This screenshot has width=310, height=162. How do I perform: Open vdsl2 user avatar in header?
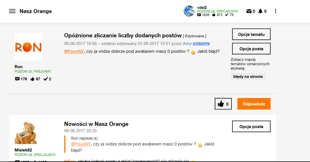point(189,11)
